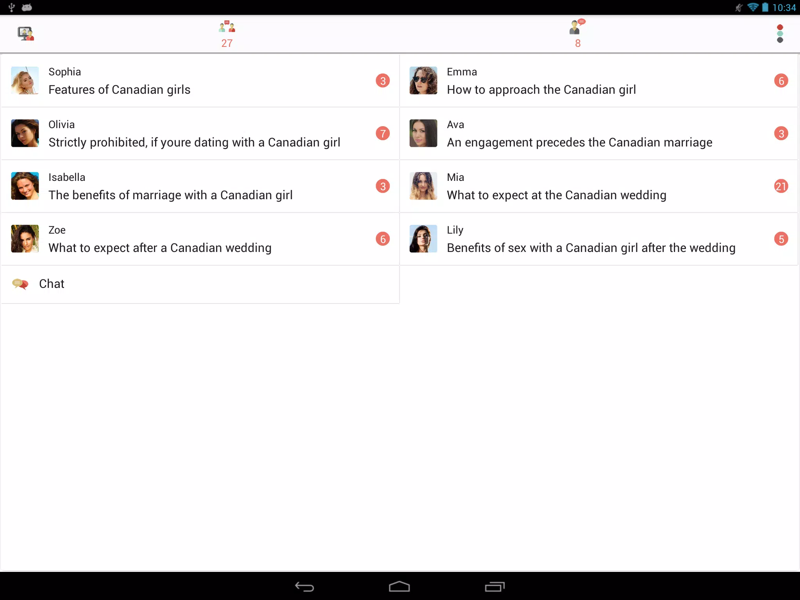Tap Emma's profile picture

point(423,80)
